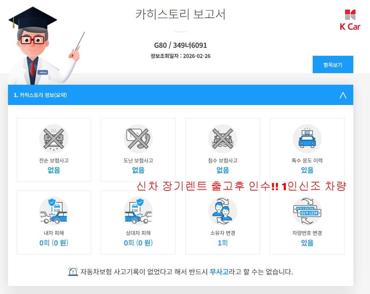This screenshot has width=370, height=294.
Task: Click the 전손 보험사고 crashed car icon
Action: [53, 139]
